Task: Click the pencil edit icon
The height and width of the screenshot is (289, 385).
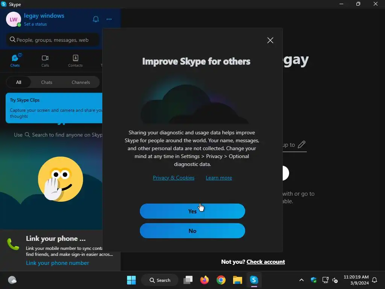Action: tap(302, 144)
